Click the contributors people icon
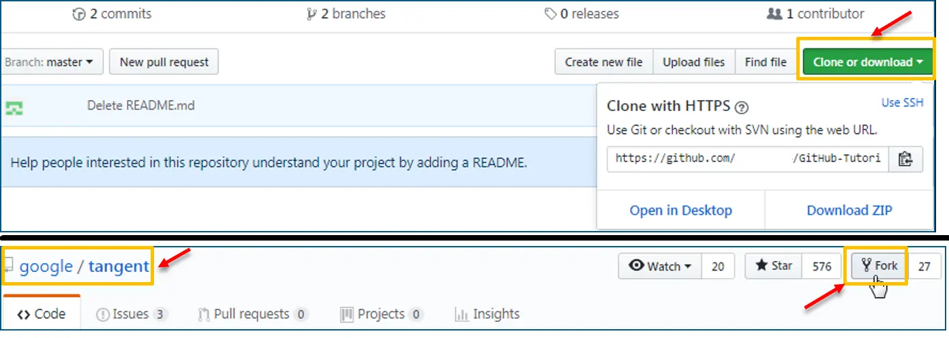Viewport: 949px width, 338px height. pyautogui.click(x=774, y=14)
